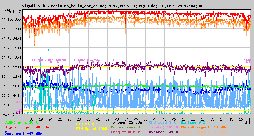Image resolution: width=254 pixels, height=136 pixels.
Task: Select the 'Airtime 0 %' legend entry
Action: [193, 122]
